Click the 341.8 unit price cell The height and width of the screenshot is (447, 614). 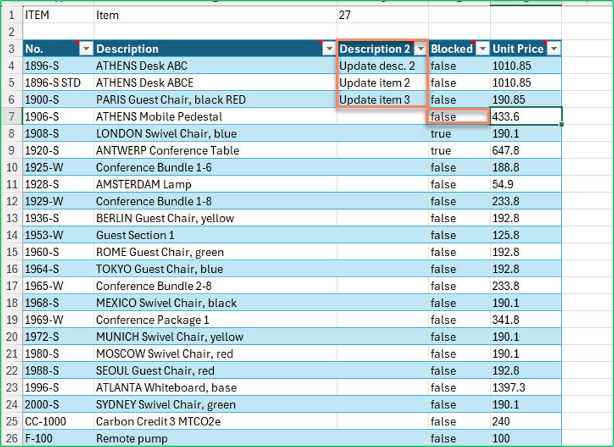[526, 320]
